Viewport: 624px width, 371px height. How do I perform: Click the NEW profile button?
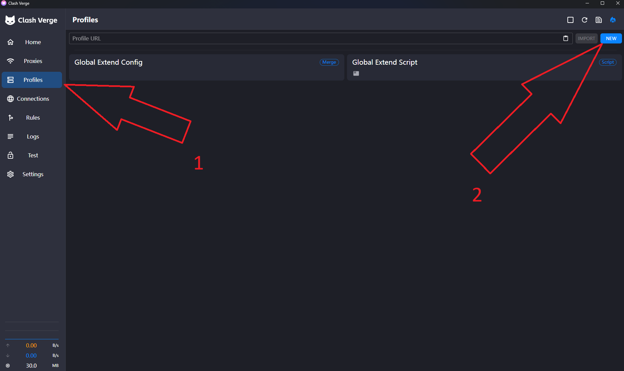click(611, 38)
